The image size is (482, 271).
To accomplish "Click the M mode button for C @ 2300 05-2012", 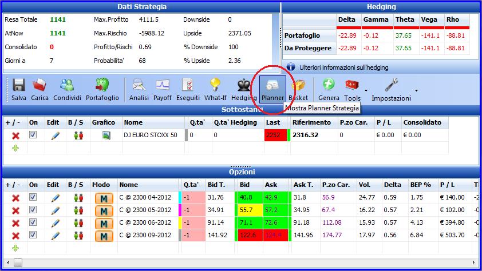I will [104, 211].
